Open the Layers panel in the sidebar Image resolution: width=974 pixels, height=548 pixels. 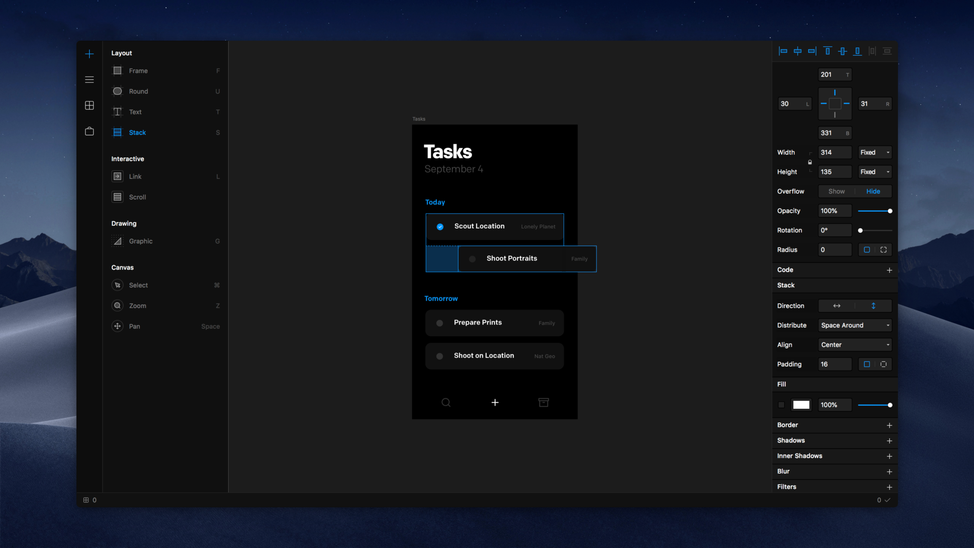[89, 80]
